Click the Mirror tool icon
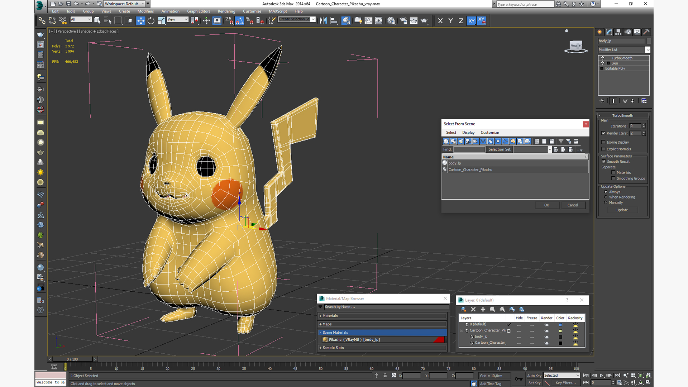688x387 pixels. click(323, 21)
